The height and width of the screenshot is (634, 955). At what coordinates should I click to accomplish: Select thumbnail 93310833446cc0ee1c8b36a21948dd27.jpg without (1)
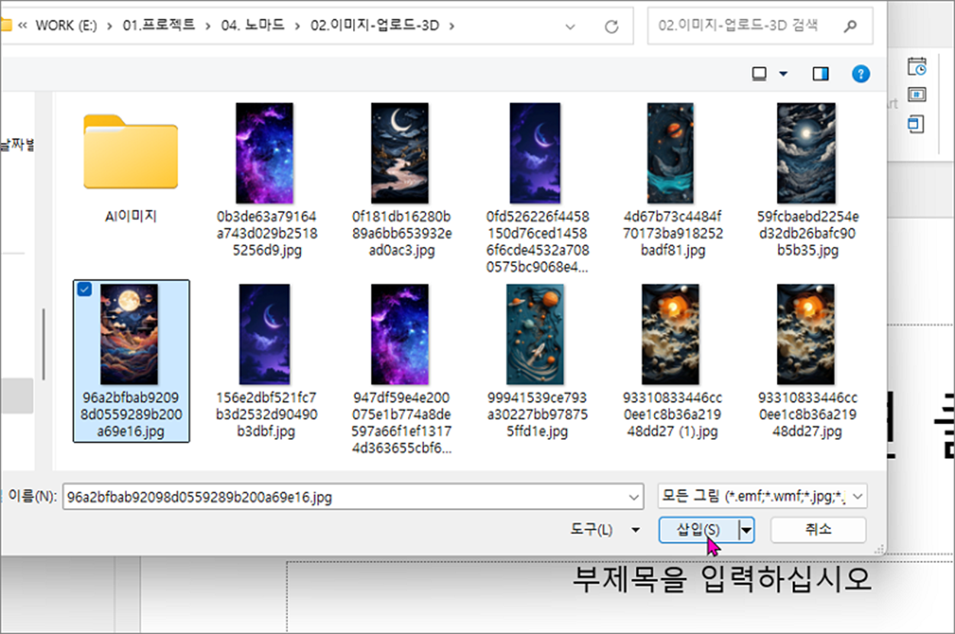tap(805, 334)
